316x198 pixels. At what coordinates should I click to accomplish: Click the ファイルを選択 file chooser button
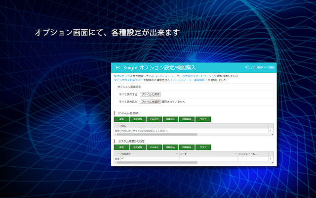(150, 101)
